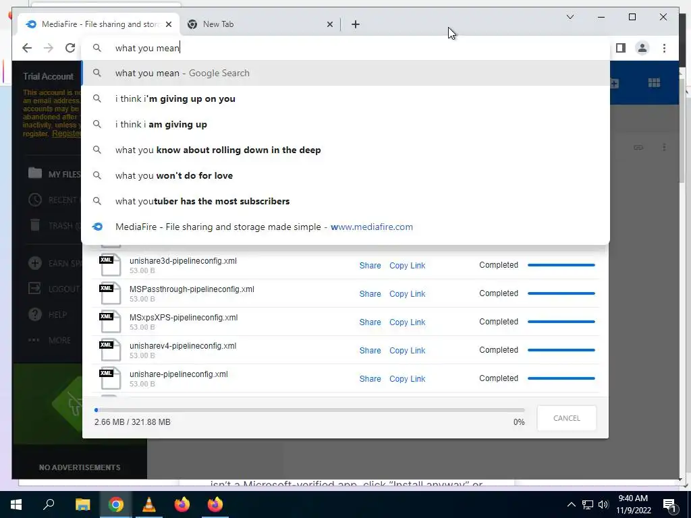Switch to the MediaFire tab
This screenshot has height=518, width=691.
point(99,24)
